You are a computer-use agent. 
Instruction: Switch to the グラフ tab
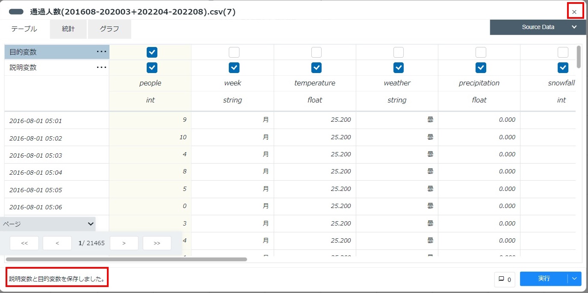pyautogui.click(x=109, y=29)
